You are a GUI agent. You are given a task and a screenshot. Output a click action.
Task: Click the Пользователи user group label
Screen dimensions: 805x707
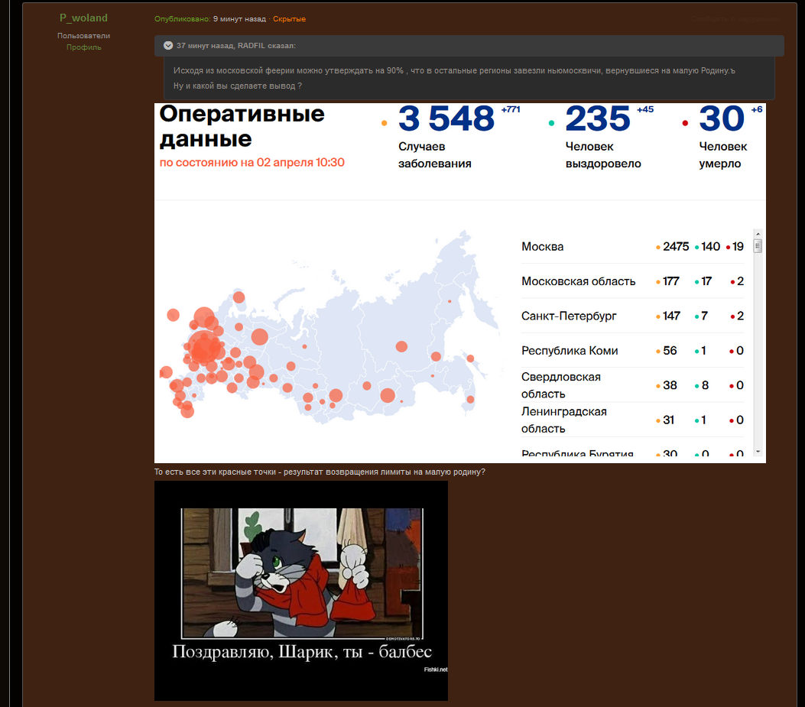83,35
